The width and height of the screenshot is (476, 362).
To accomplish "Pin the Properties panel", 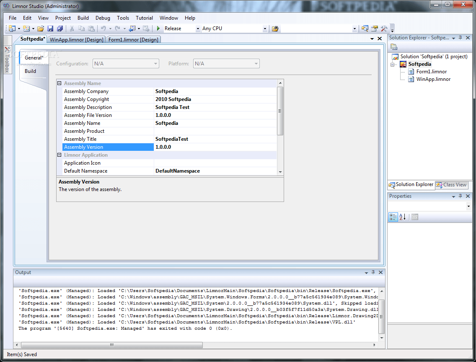I will tap(460, 196).
